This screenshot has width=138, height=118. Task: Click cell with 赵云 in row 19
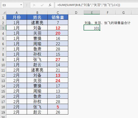(37, 112)
